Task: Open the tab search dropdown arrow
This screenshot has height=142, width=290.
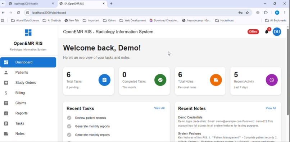Action: click(3, 4)
